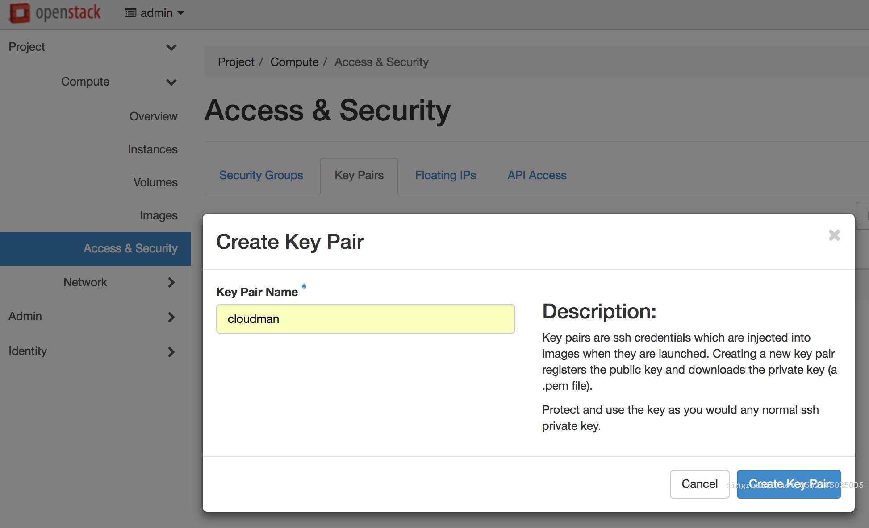Click the Key Pair Name input field
Viewport: 869px width, 528px height.
366,318
